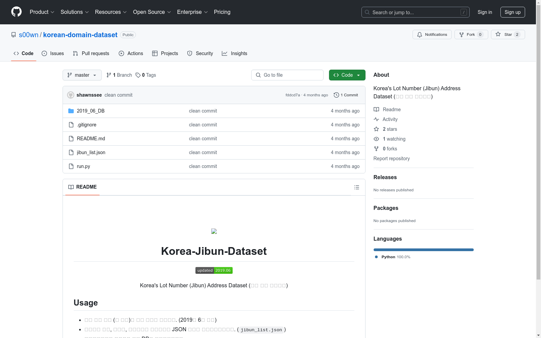Open the README outline list icon
Image resolution: width=541 pixels, height=338 pixels.
tap(357, 187)
